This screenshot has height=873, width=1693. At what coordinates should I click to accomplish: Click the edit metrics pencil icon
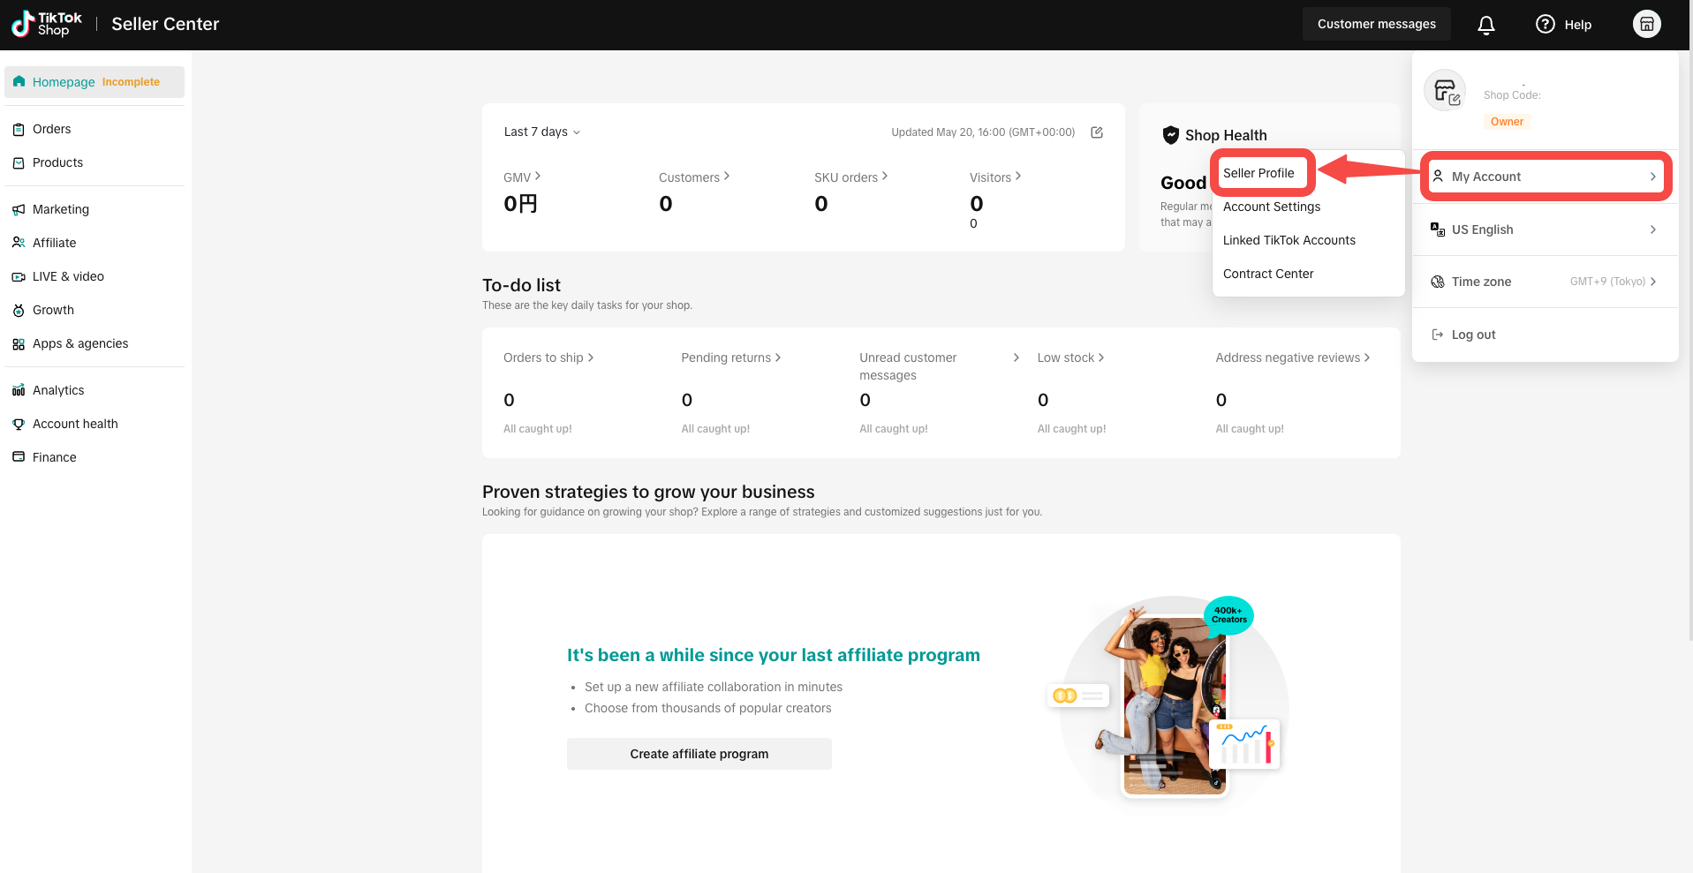1097,132
